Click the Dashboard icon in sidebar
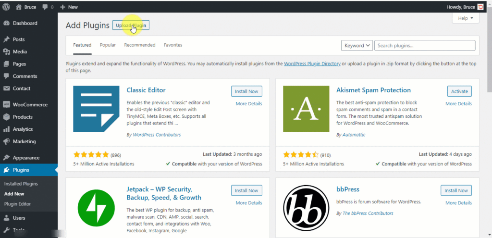This screenshot has height=238, width=492. point(6,23)
